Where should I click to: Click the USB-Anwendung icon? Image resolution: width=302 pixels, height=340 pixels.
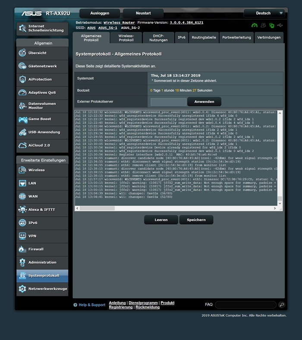[22, 132]
